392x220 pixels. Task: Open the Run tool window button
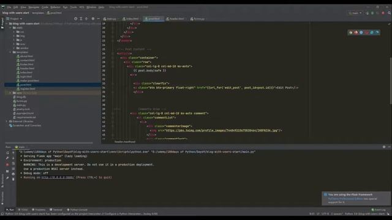point(10,210)
